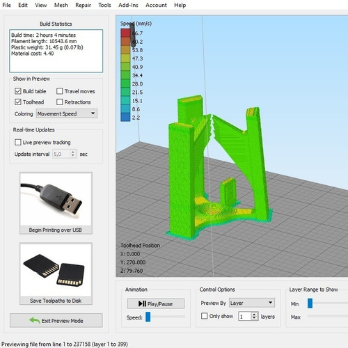Open the Preview By Layer dropdown
The width and height of the screenshot is (348, 348).
point(252,303)
